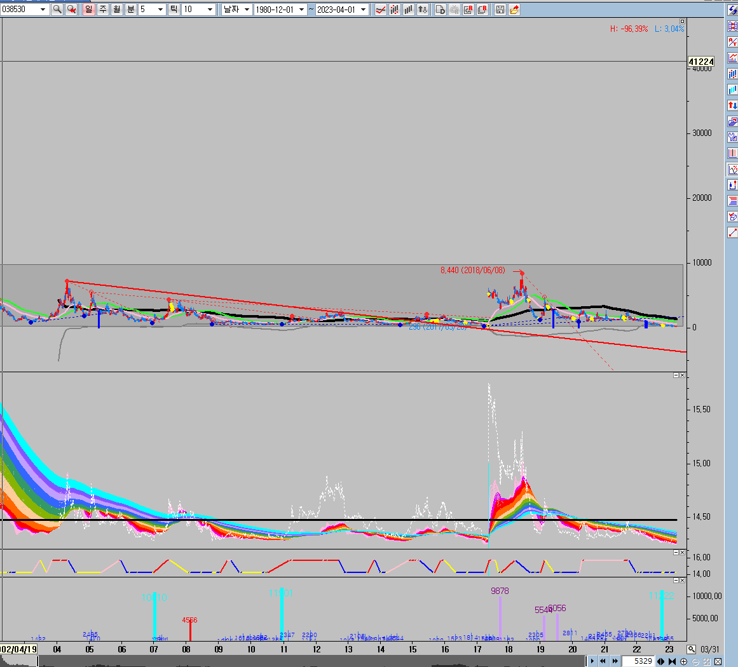738x667 pixels.
Task: Close the indicator panel with X button
Action: coord(682,375)
